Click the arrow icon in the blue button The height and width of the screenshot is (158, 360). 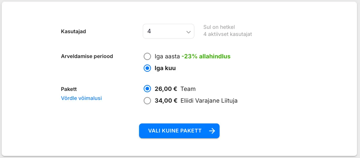tap(212, 131)
